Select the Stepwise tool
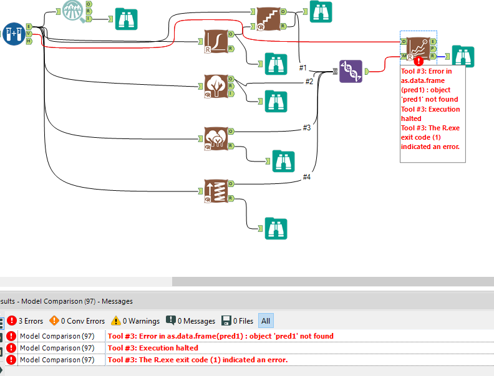The height and width of the screenshot is (376, 494). click(x=268, y=19)
